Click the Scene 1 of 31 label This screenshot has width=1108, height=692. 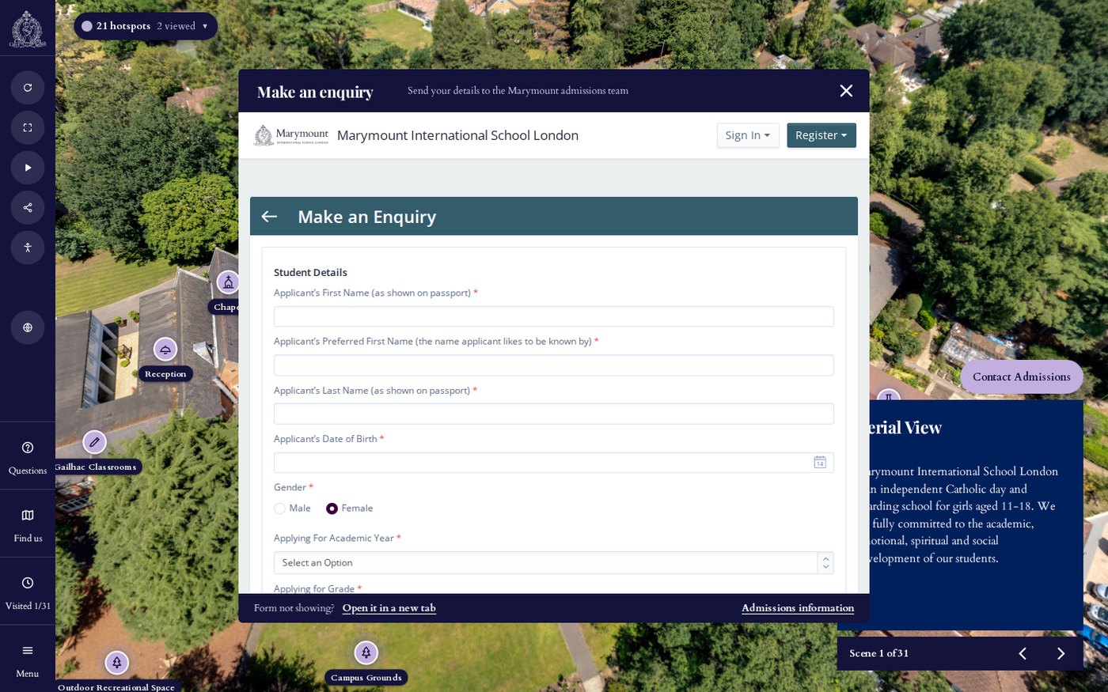(x=878, y=653)
